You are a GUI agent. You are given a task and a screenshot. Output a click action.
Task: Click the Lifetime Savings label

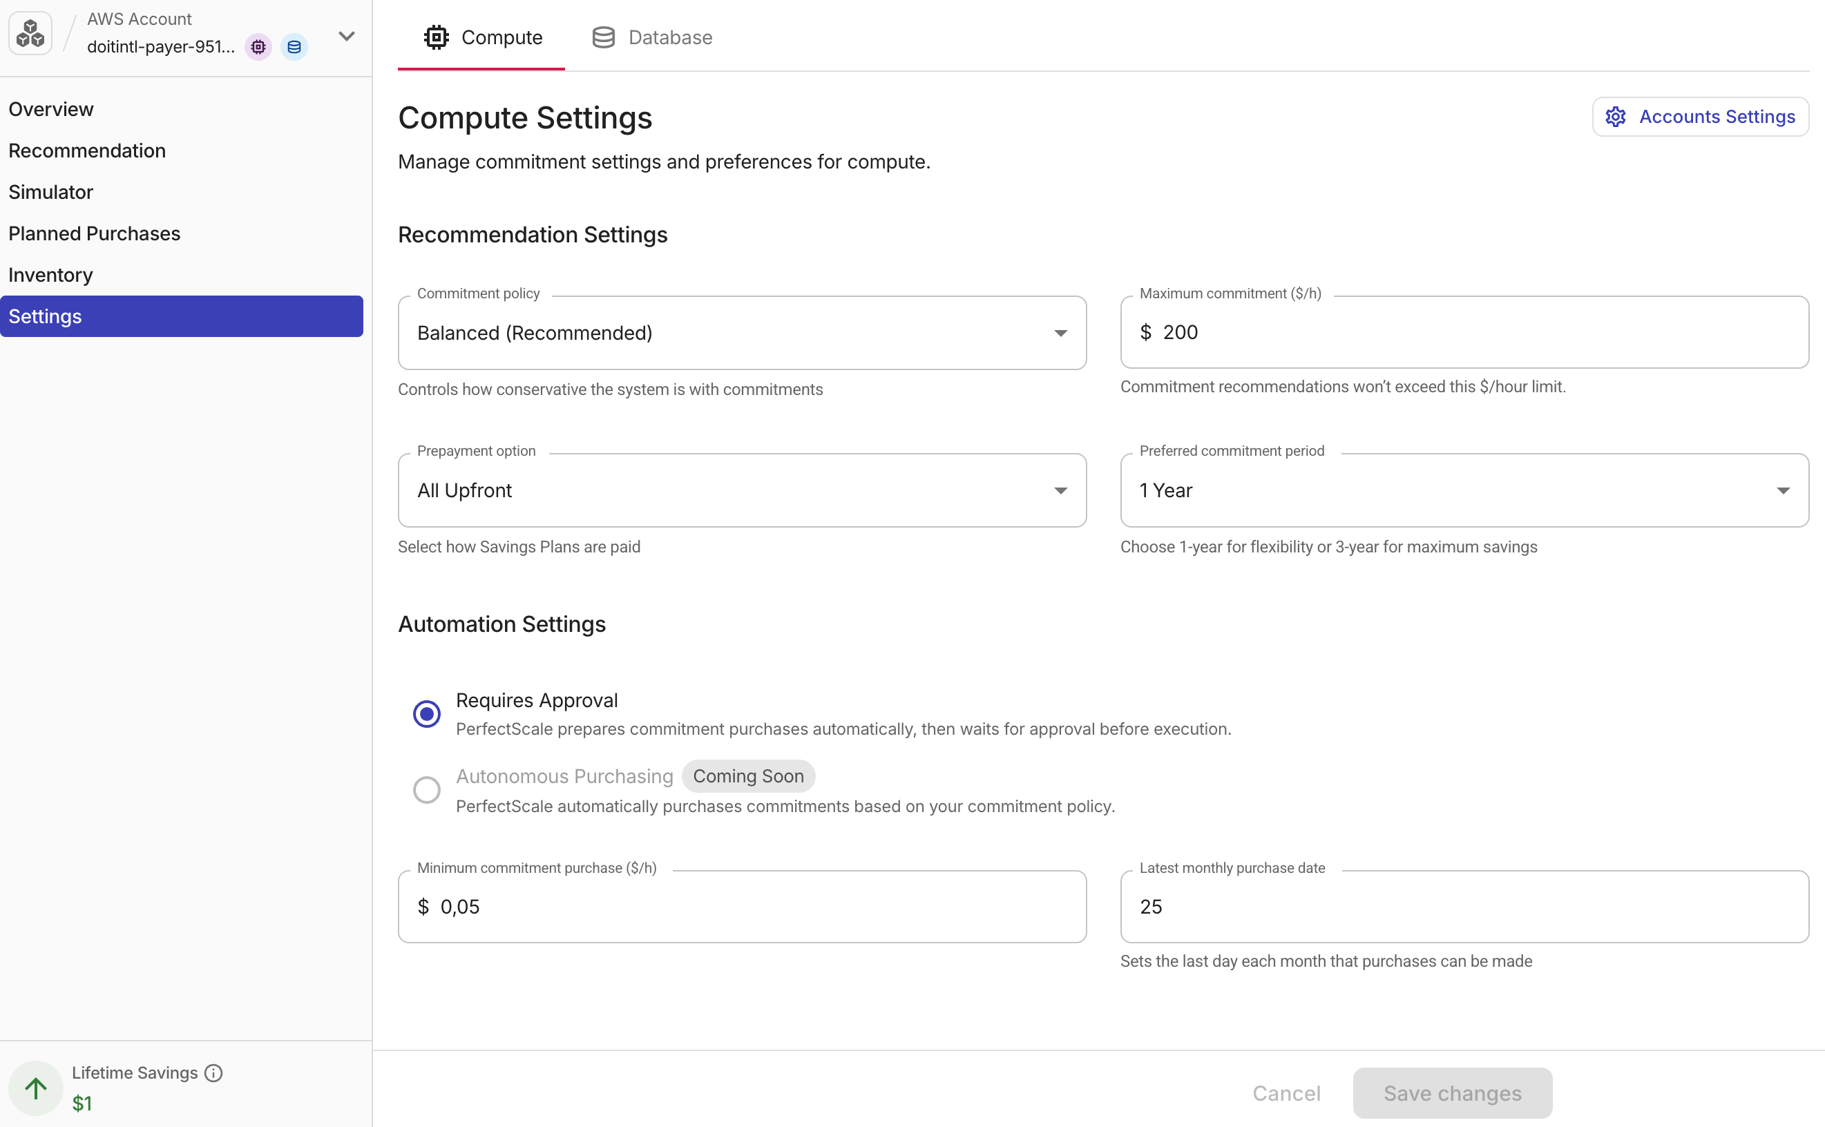coord(135,1072)
